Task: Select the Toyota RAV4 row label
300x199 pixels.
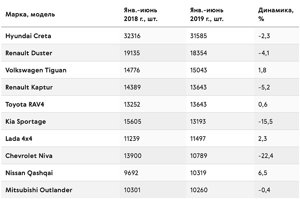Action: 25,104
